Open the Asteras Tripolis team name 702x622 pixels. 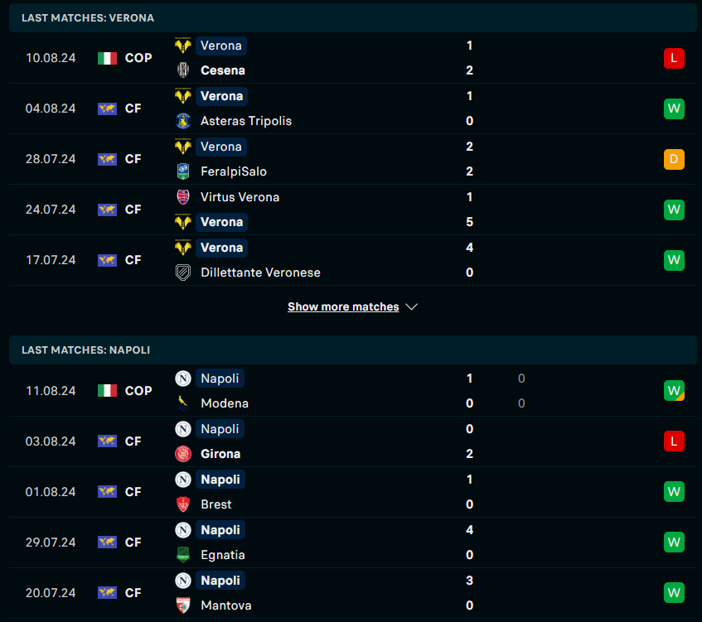(246, 121)
